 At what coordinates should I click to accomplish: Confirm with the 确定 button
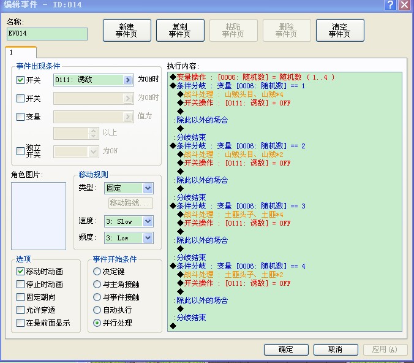click(x=286, y=350)
